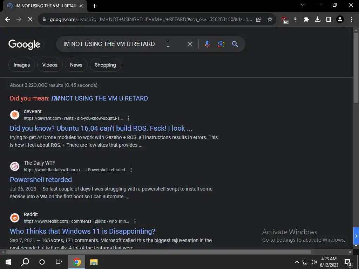Click the scroll right arrow of horizontal scrollbar
Screen dimensions: 359x269
pyautogui.click(x=350, y=252)
